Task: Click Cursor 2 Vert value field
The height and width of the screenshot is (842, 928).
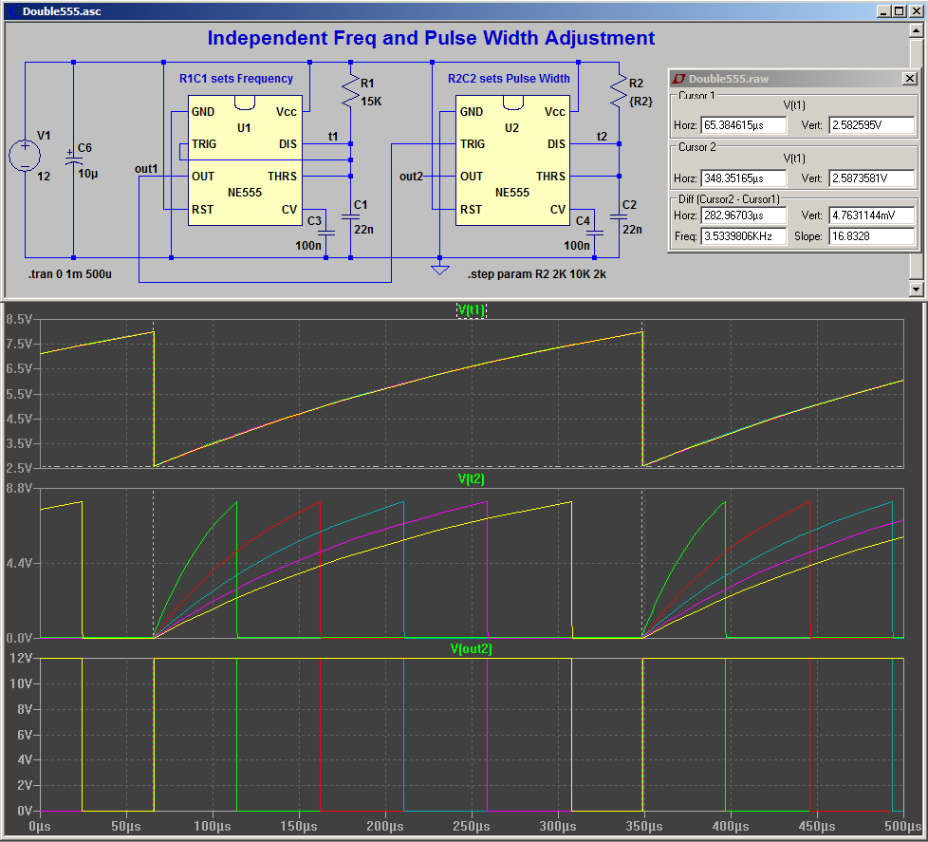Action: click(x=871, y=178)
